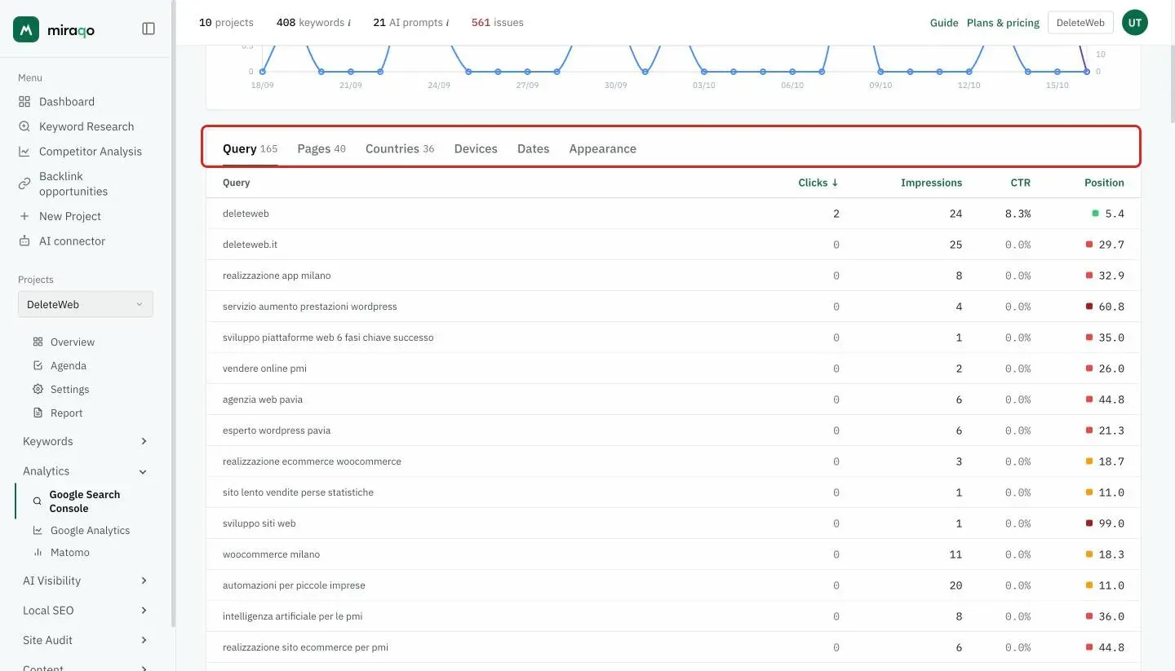Image resolution: width=1175 pixels, height=671 pixels.
Task: Click the AI connector robot icon
Action: pos(24,241)
